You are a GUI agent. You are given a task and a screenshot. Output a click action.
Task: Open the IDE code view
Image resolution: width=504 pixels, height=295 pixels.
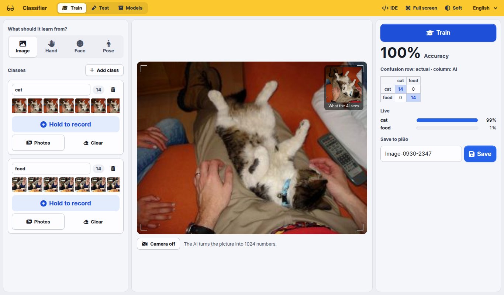390,8
